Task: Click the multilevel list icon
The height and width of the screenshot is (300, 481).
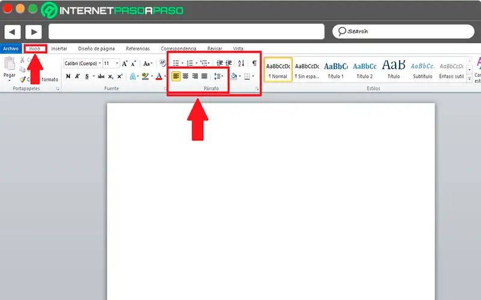Action: pyautogui.click(x=204, y=64)
